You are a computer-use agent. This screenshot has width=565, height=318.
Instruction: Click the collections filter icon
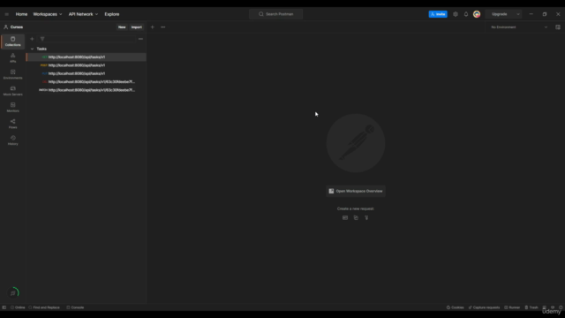pos(42,39)
